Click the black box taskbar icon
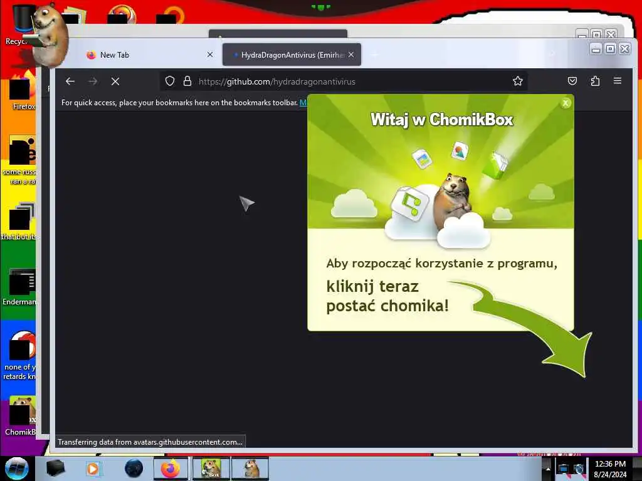642x481 pixels. point(55,468)
